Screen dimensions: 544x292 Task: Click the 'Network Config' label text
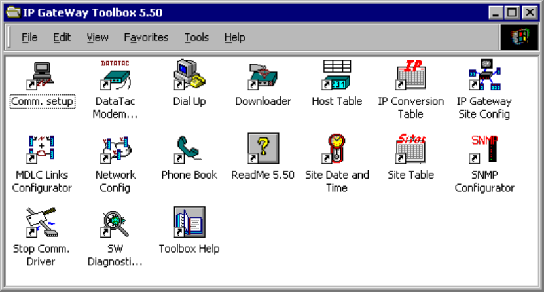[115, 181]
